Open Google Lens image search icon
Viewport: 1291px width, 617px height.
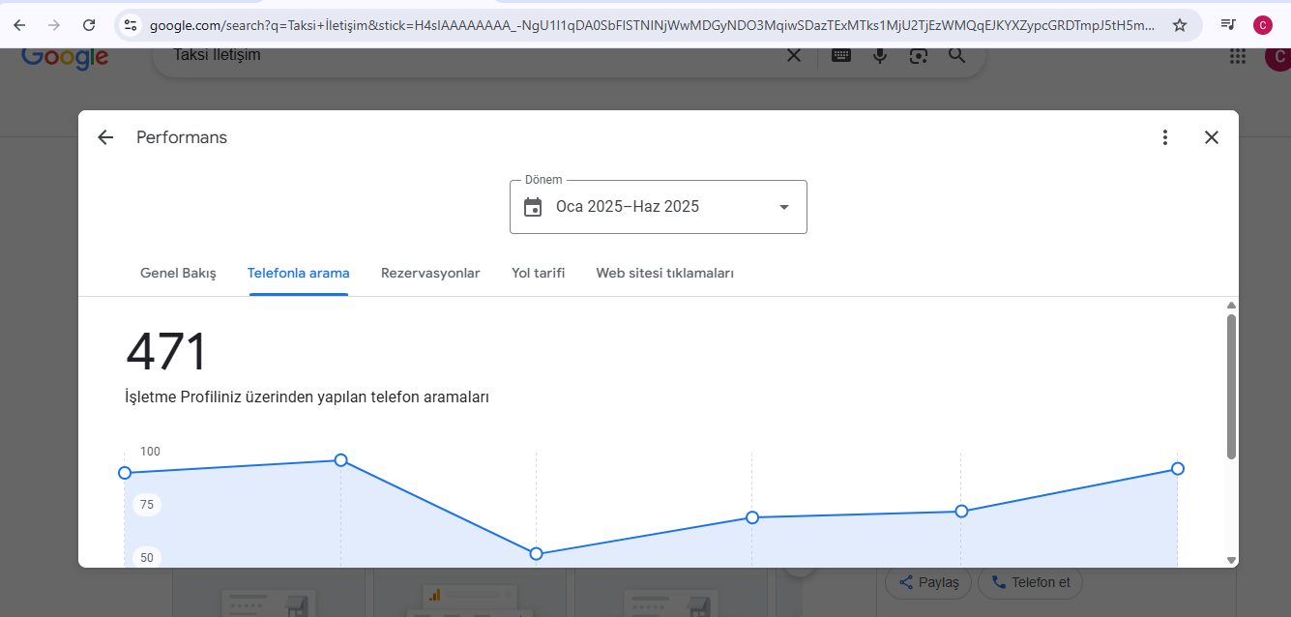pyautogui.click(x=918, y=55)
